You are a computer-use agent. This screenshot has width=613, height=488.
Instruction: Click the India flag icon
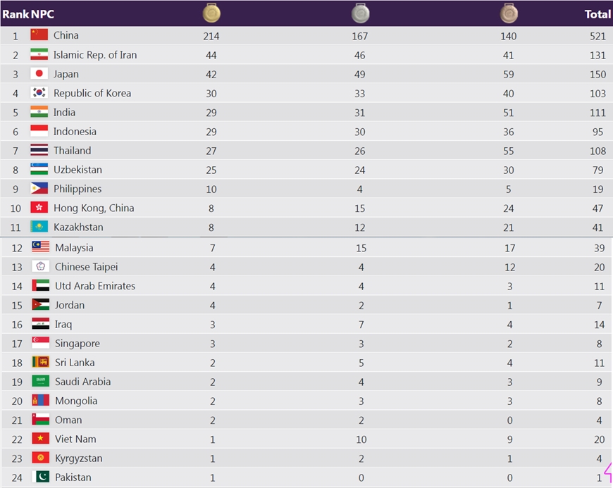point(39,112)
